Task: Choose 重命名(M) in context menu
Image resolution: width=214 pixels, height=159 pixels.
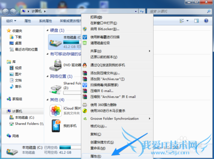Action: 117,148
